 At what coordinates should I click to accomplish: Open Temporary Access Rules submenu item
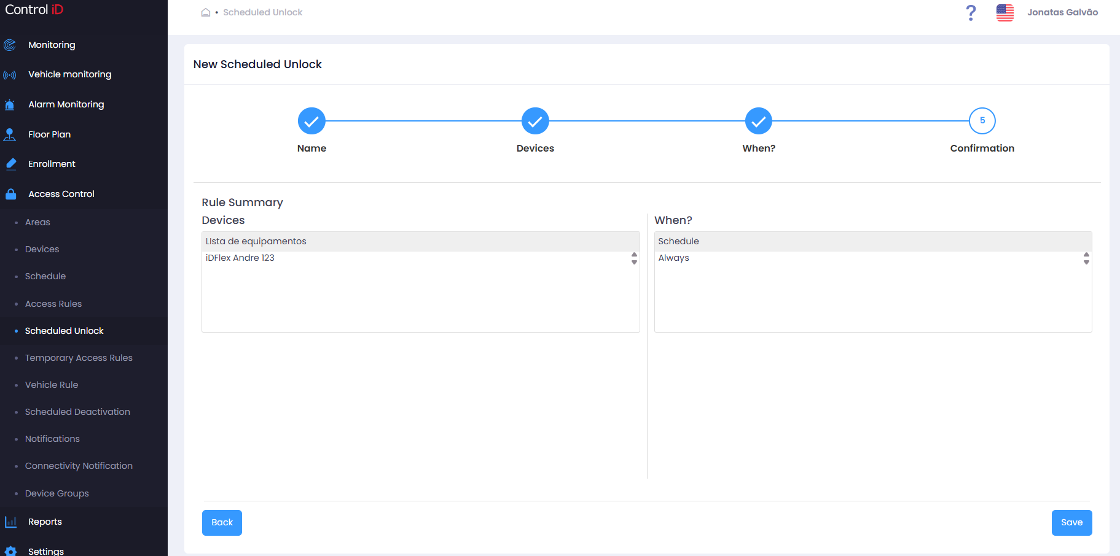pyautogui.click(x=79, y=358)
